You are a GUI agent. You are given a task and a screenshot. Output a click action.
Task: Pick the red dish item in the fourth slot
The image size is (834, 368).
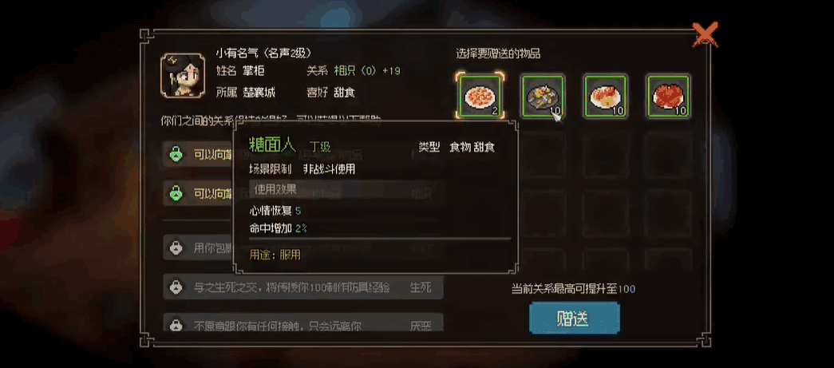(x=669, y=97)
